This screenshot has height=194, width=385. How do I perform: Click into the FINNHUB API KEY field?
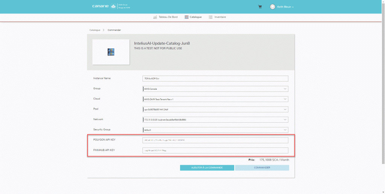point(215,150)
